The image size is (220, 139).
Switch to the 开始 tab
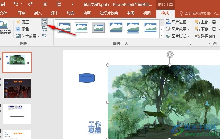pos(22,13)
